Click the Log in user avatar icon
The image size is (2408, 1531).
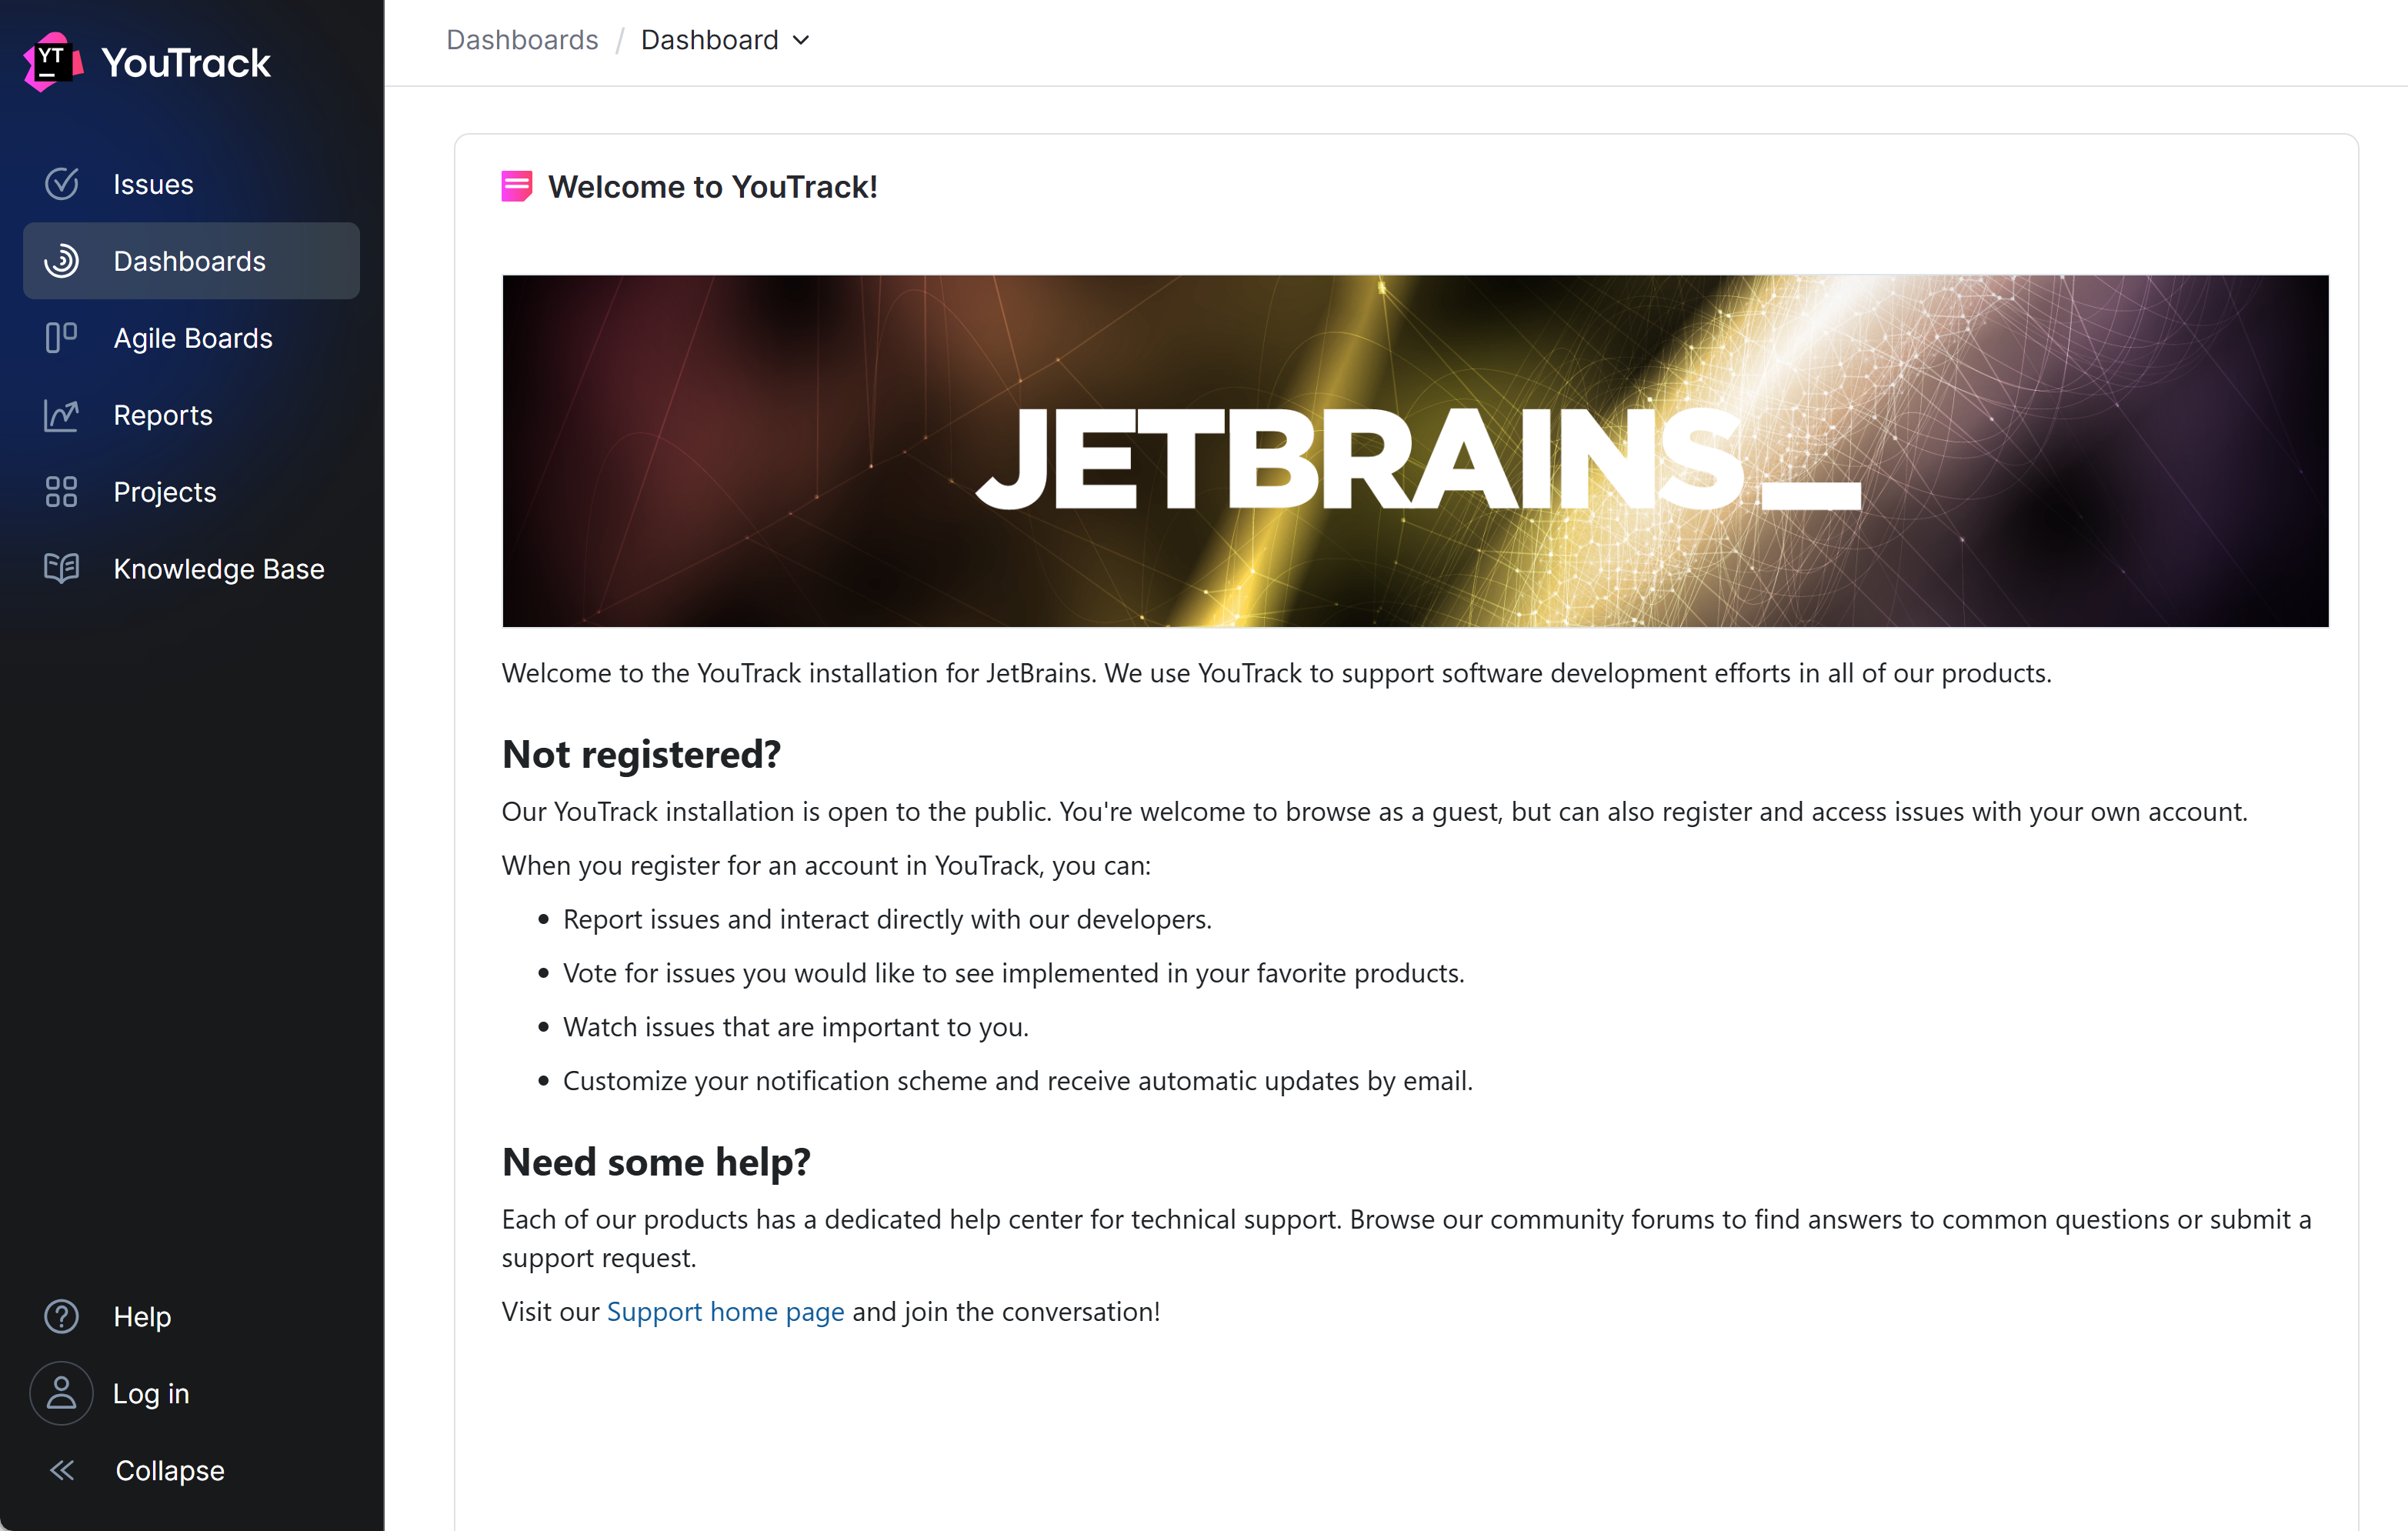61,1393
